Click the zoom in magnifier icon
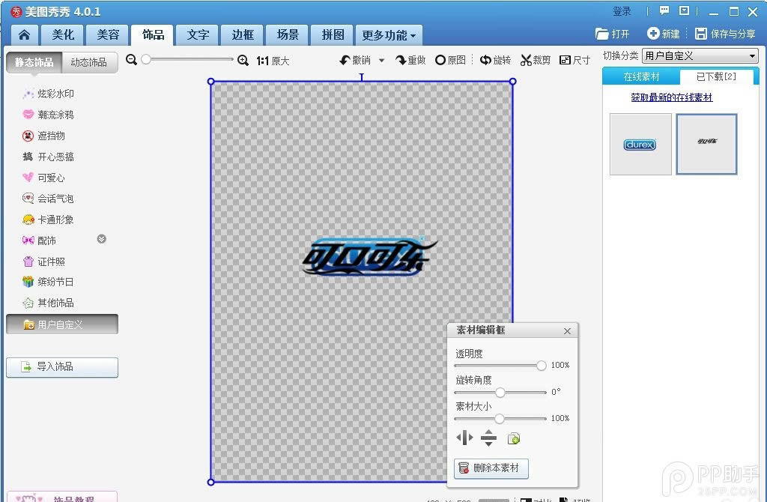767x502 pixels. (243, 60)
